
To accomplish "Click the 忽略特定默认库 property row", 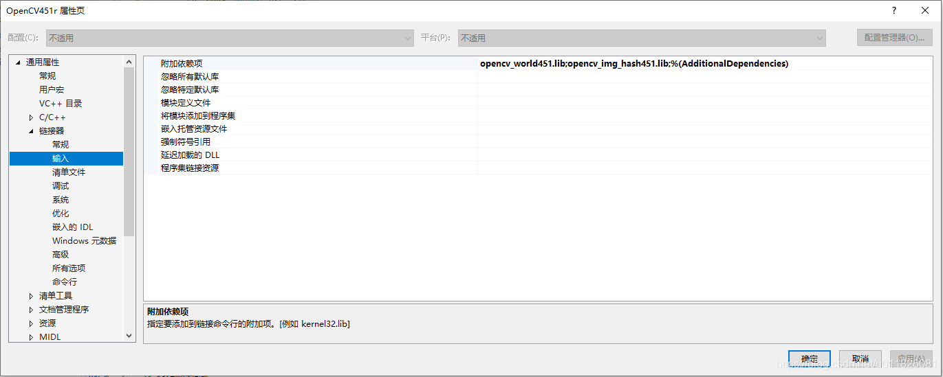I will point(538,90).
